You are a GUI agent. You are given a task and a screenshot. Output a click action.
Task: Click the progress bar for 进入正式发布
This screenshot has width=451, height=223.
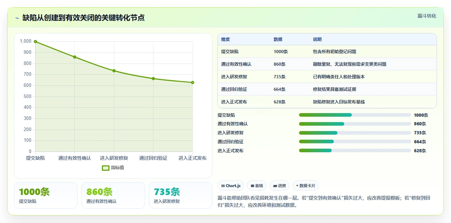[x=355, y=151]
